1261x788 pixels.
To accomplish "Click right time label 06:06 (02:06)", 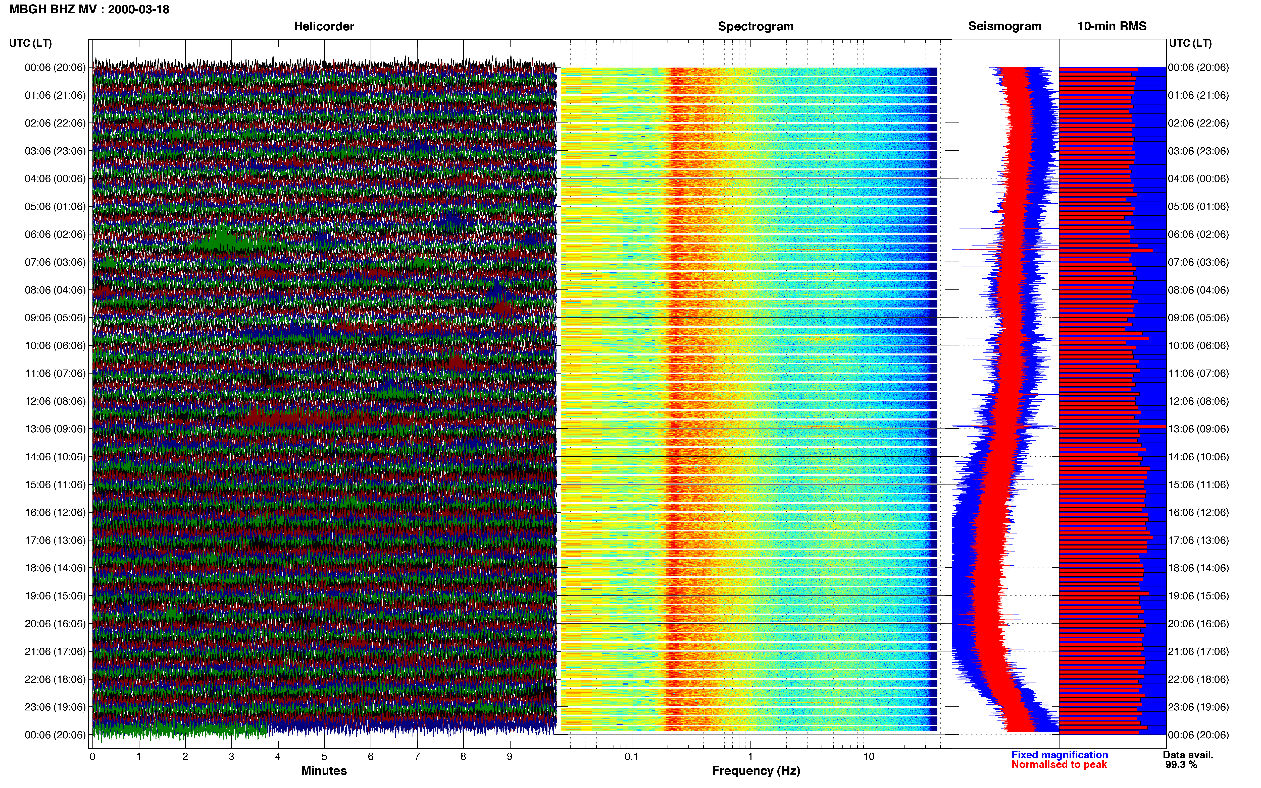I will [1198, 234].
